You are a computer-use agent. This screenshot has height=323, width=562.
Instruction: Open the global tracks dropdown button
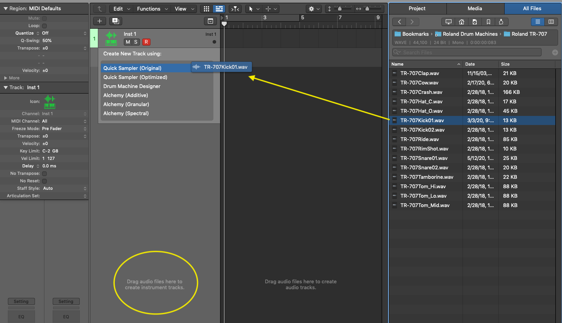tap(210, 21)
